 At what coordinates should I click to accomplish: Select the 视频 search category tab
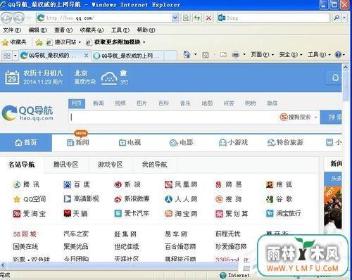point(120,103)
